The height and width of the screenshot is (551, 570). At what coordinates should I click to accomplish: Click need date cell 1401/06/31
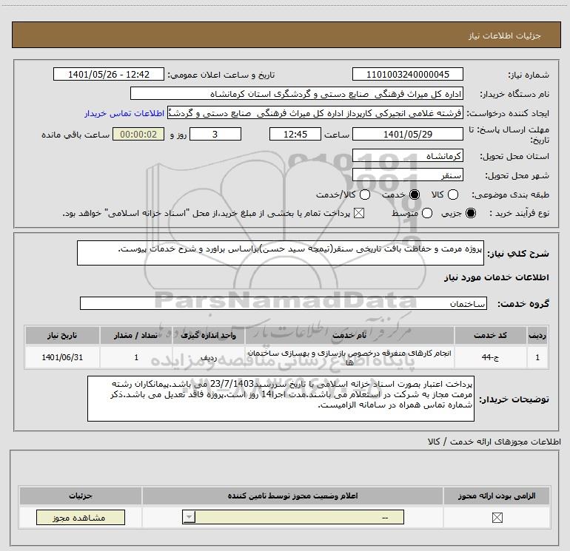[62, 357]
